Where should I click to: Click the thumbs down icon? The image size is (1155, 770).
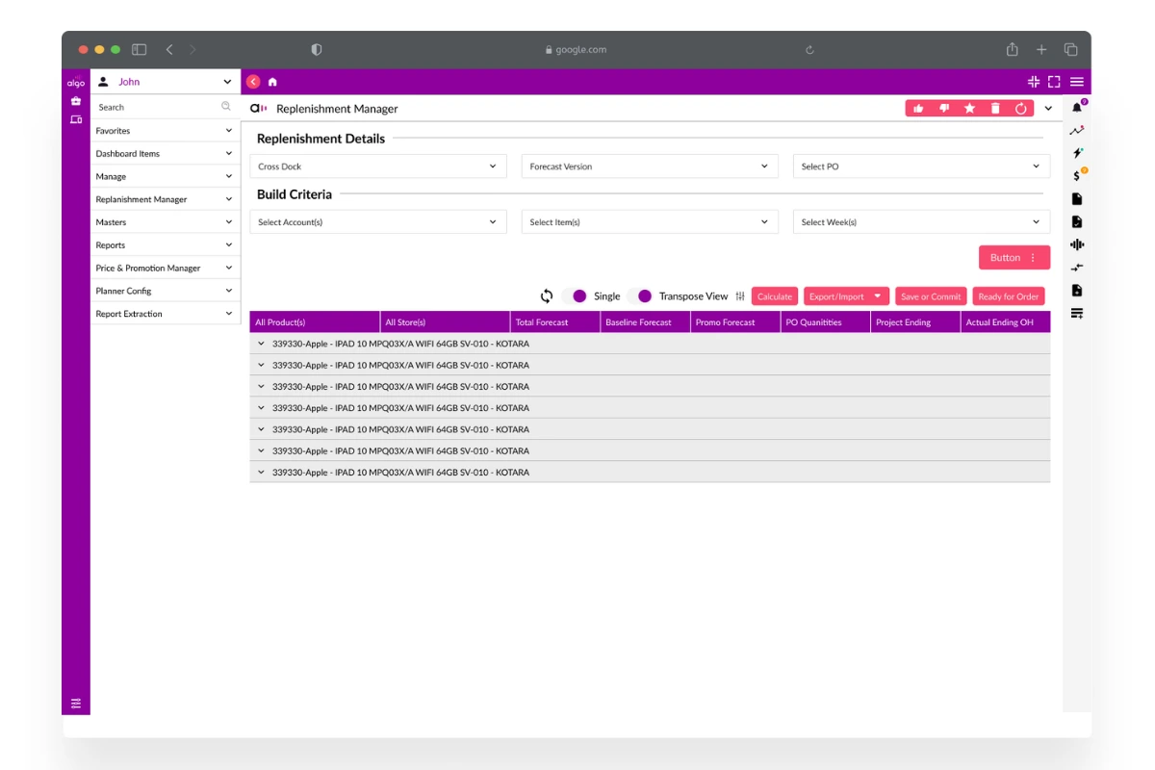(x=944, y=109)
